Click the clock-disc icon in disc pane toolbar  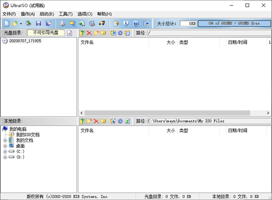coord(127,33)
